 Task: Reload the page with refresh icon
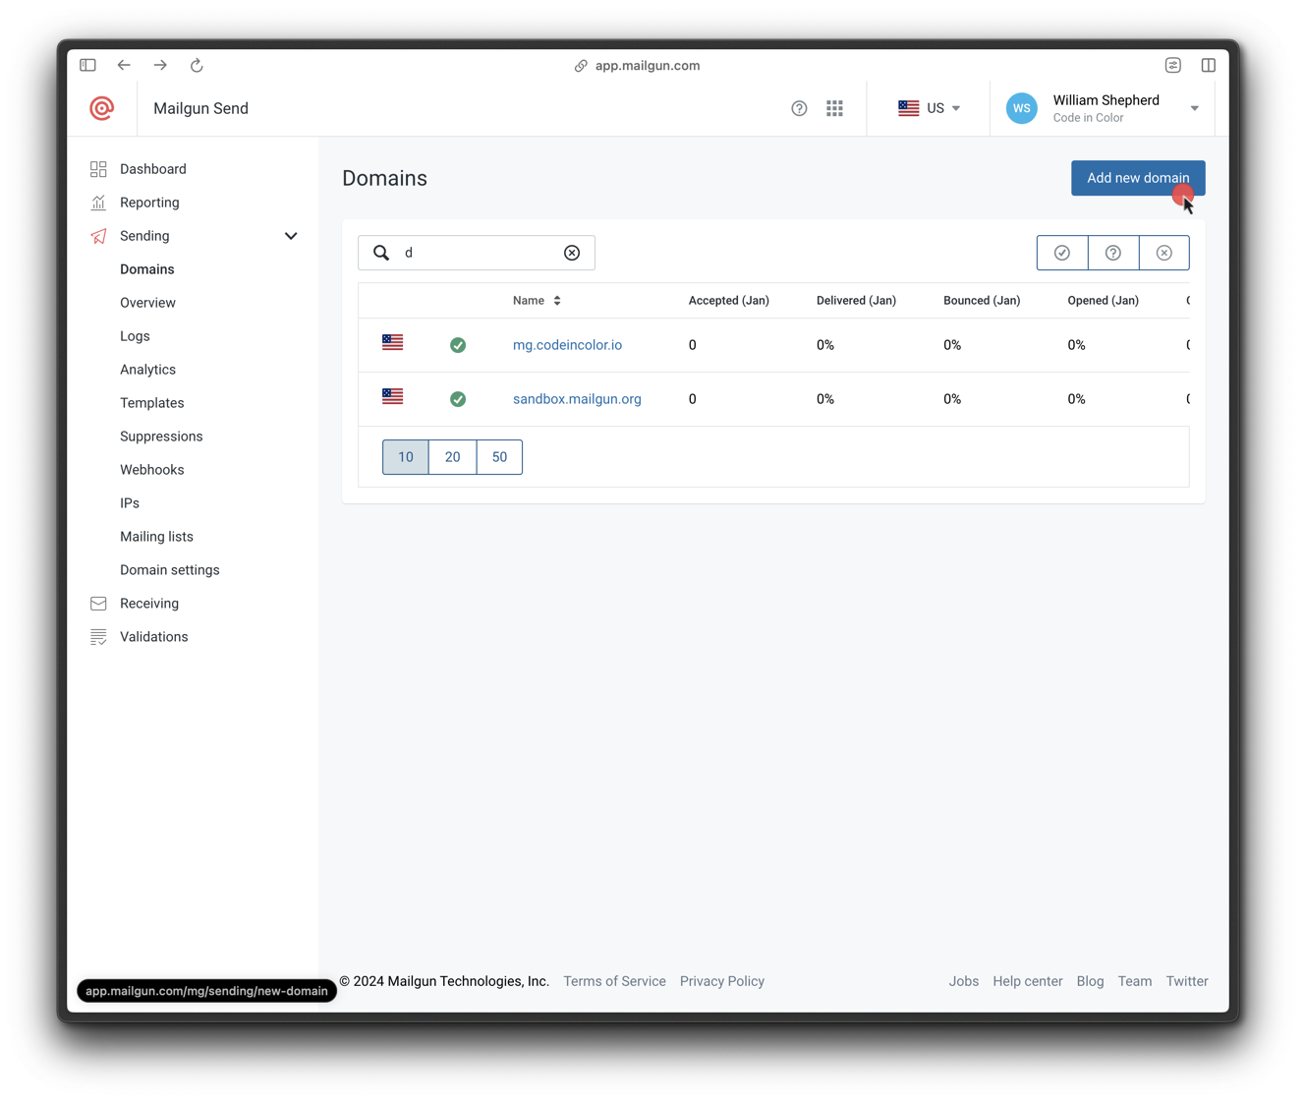tap(197, 65)
